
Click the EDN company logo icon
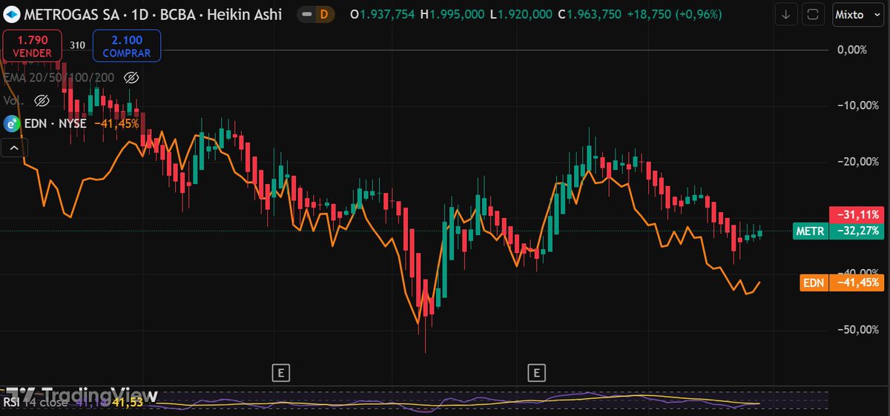click(12, 124)
